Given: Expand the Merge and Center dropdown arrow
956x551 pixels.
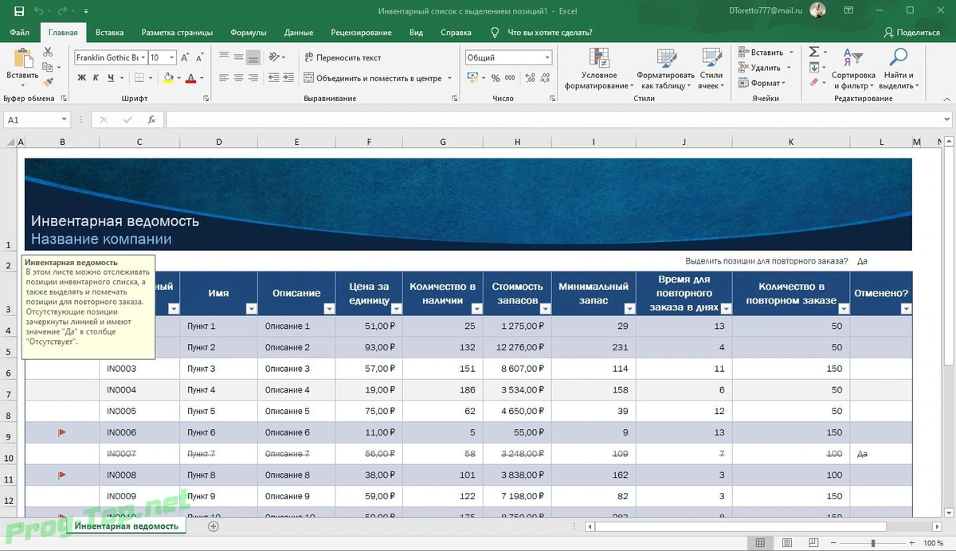Looking at the screenshot, I should click(x=449, y=78).
